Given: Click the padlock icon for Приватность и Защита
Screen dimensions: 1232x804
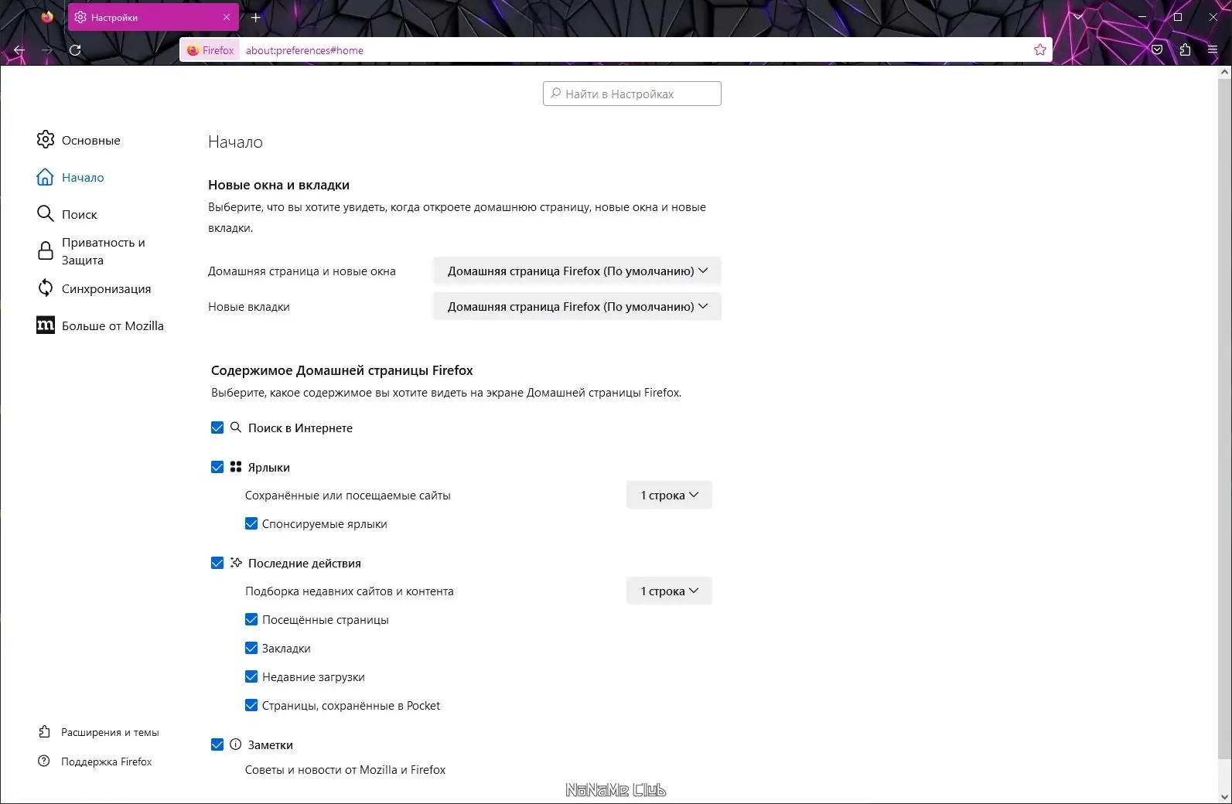Looking at the screenshot, I should pyautogui.click(x=46, y=251).
